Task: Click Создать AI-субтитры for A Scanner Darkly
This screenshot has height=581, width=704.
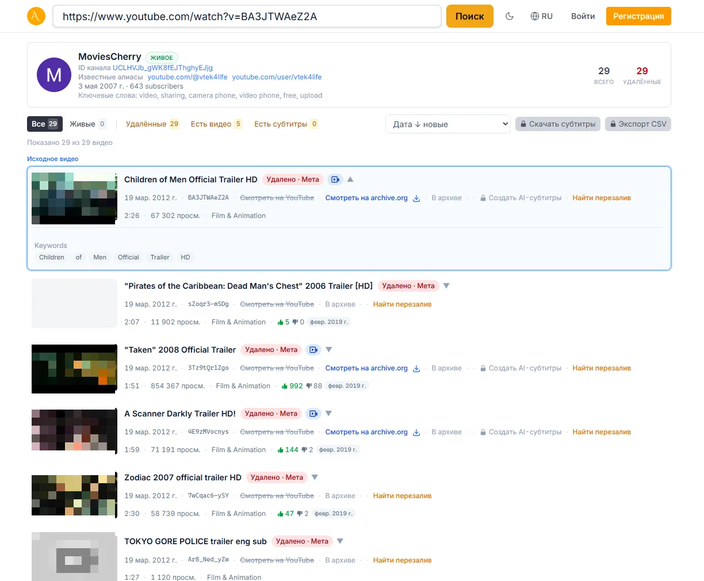Action: [x=521, y=432]
